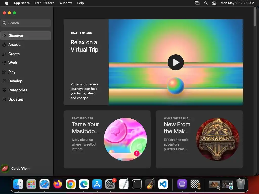Launch Terminal from the Dock
Screen dimensions: 259x194
coord(137,184)
